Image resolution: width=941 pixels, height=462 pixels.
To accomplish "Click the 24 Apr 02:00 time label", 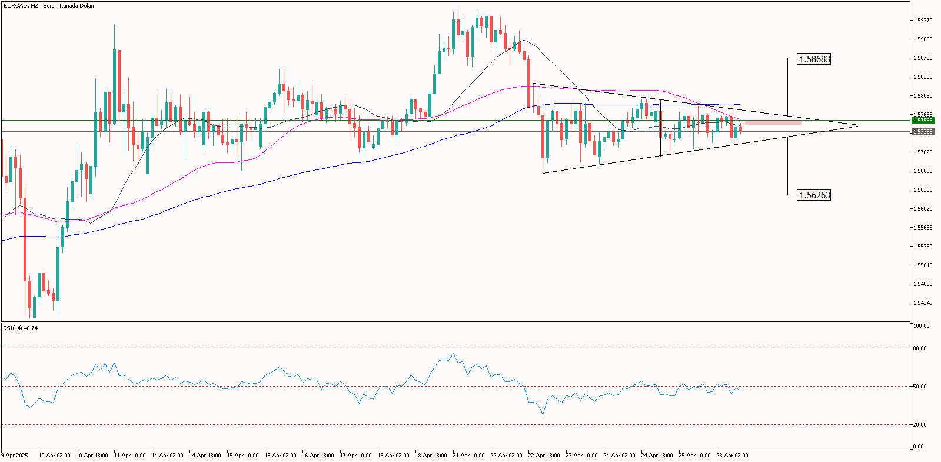I will (620, 456).
